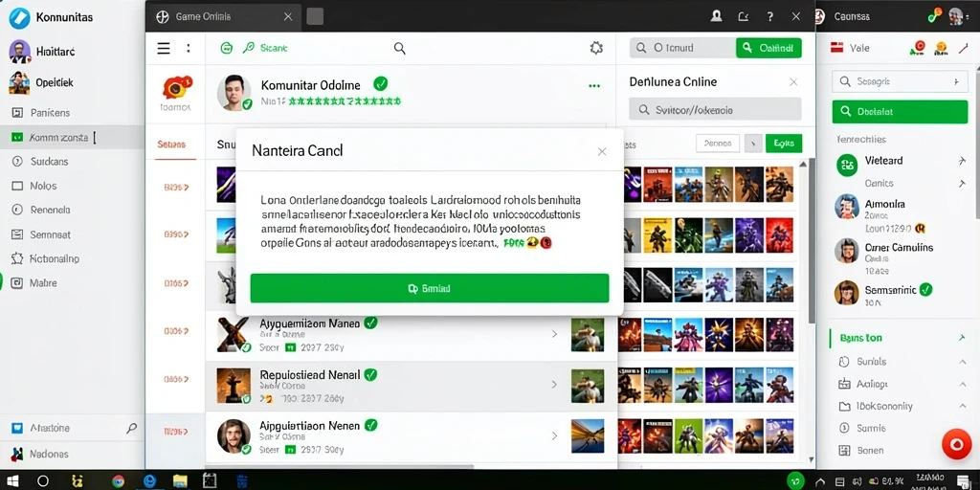Collapse the Sunals section chevron
This screenshot has height=490, width=980.
[x=962, y=362]
